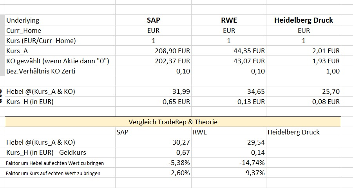353x188 pixels.
Task: Select SAP KO value 202,37 EUR
Action: (x=172, y=61)
